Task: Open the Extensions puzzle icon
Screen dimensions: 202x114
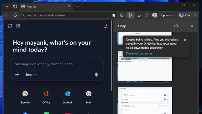Action: pyautogui.click(x=122, y=15)
